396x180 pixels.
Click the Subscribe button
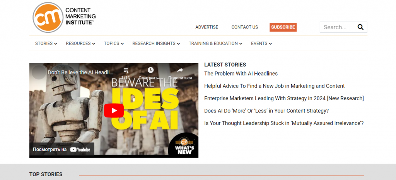coord(283,27)
